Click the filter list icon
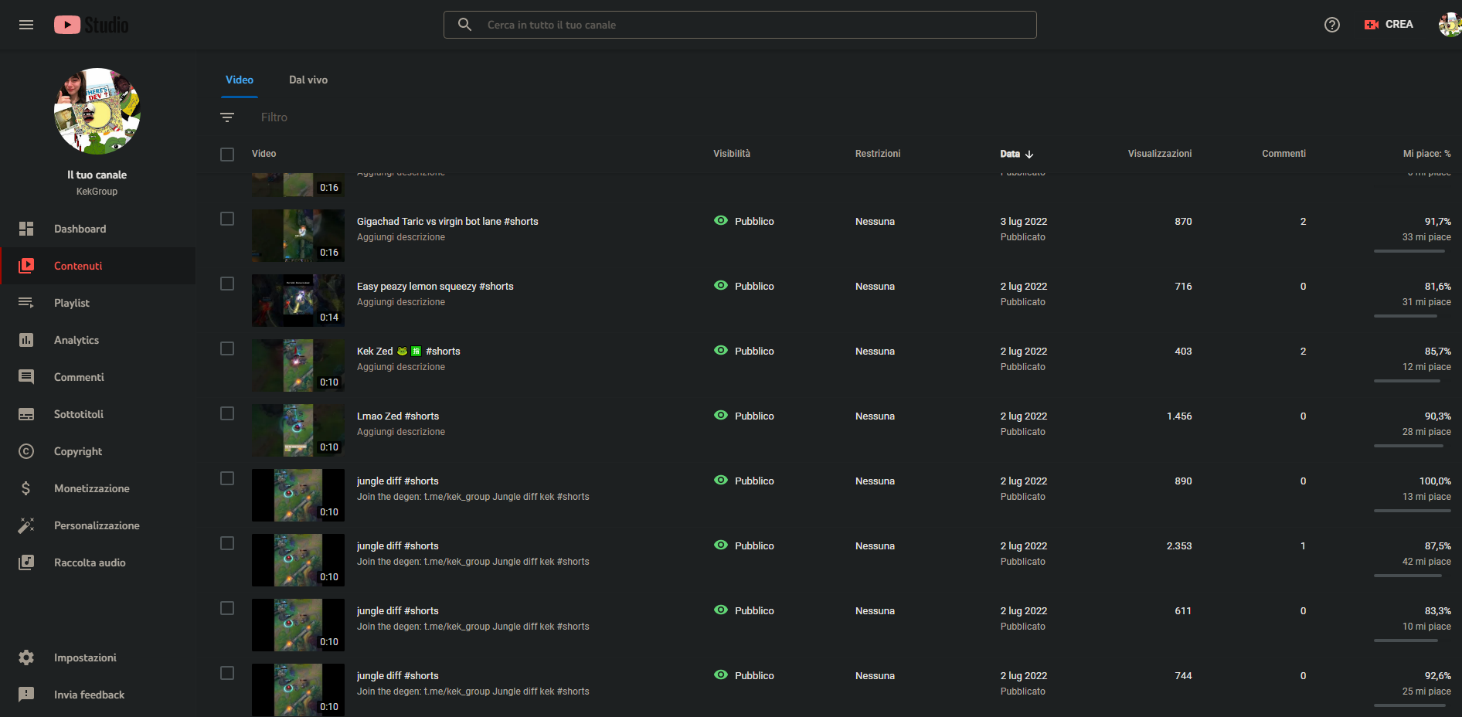Viewport: 1462px width, 717px height. 227,117
